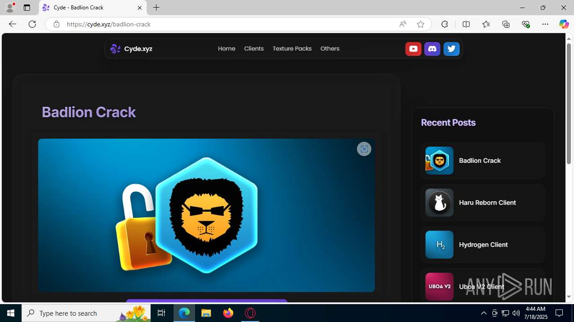Click the Hydrogen H2 thumbnail
This screenshot has width=574, height=322.
(x=439, y=245)
